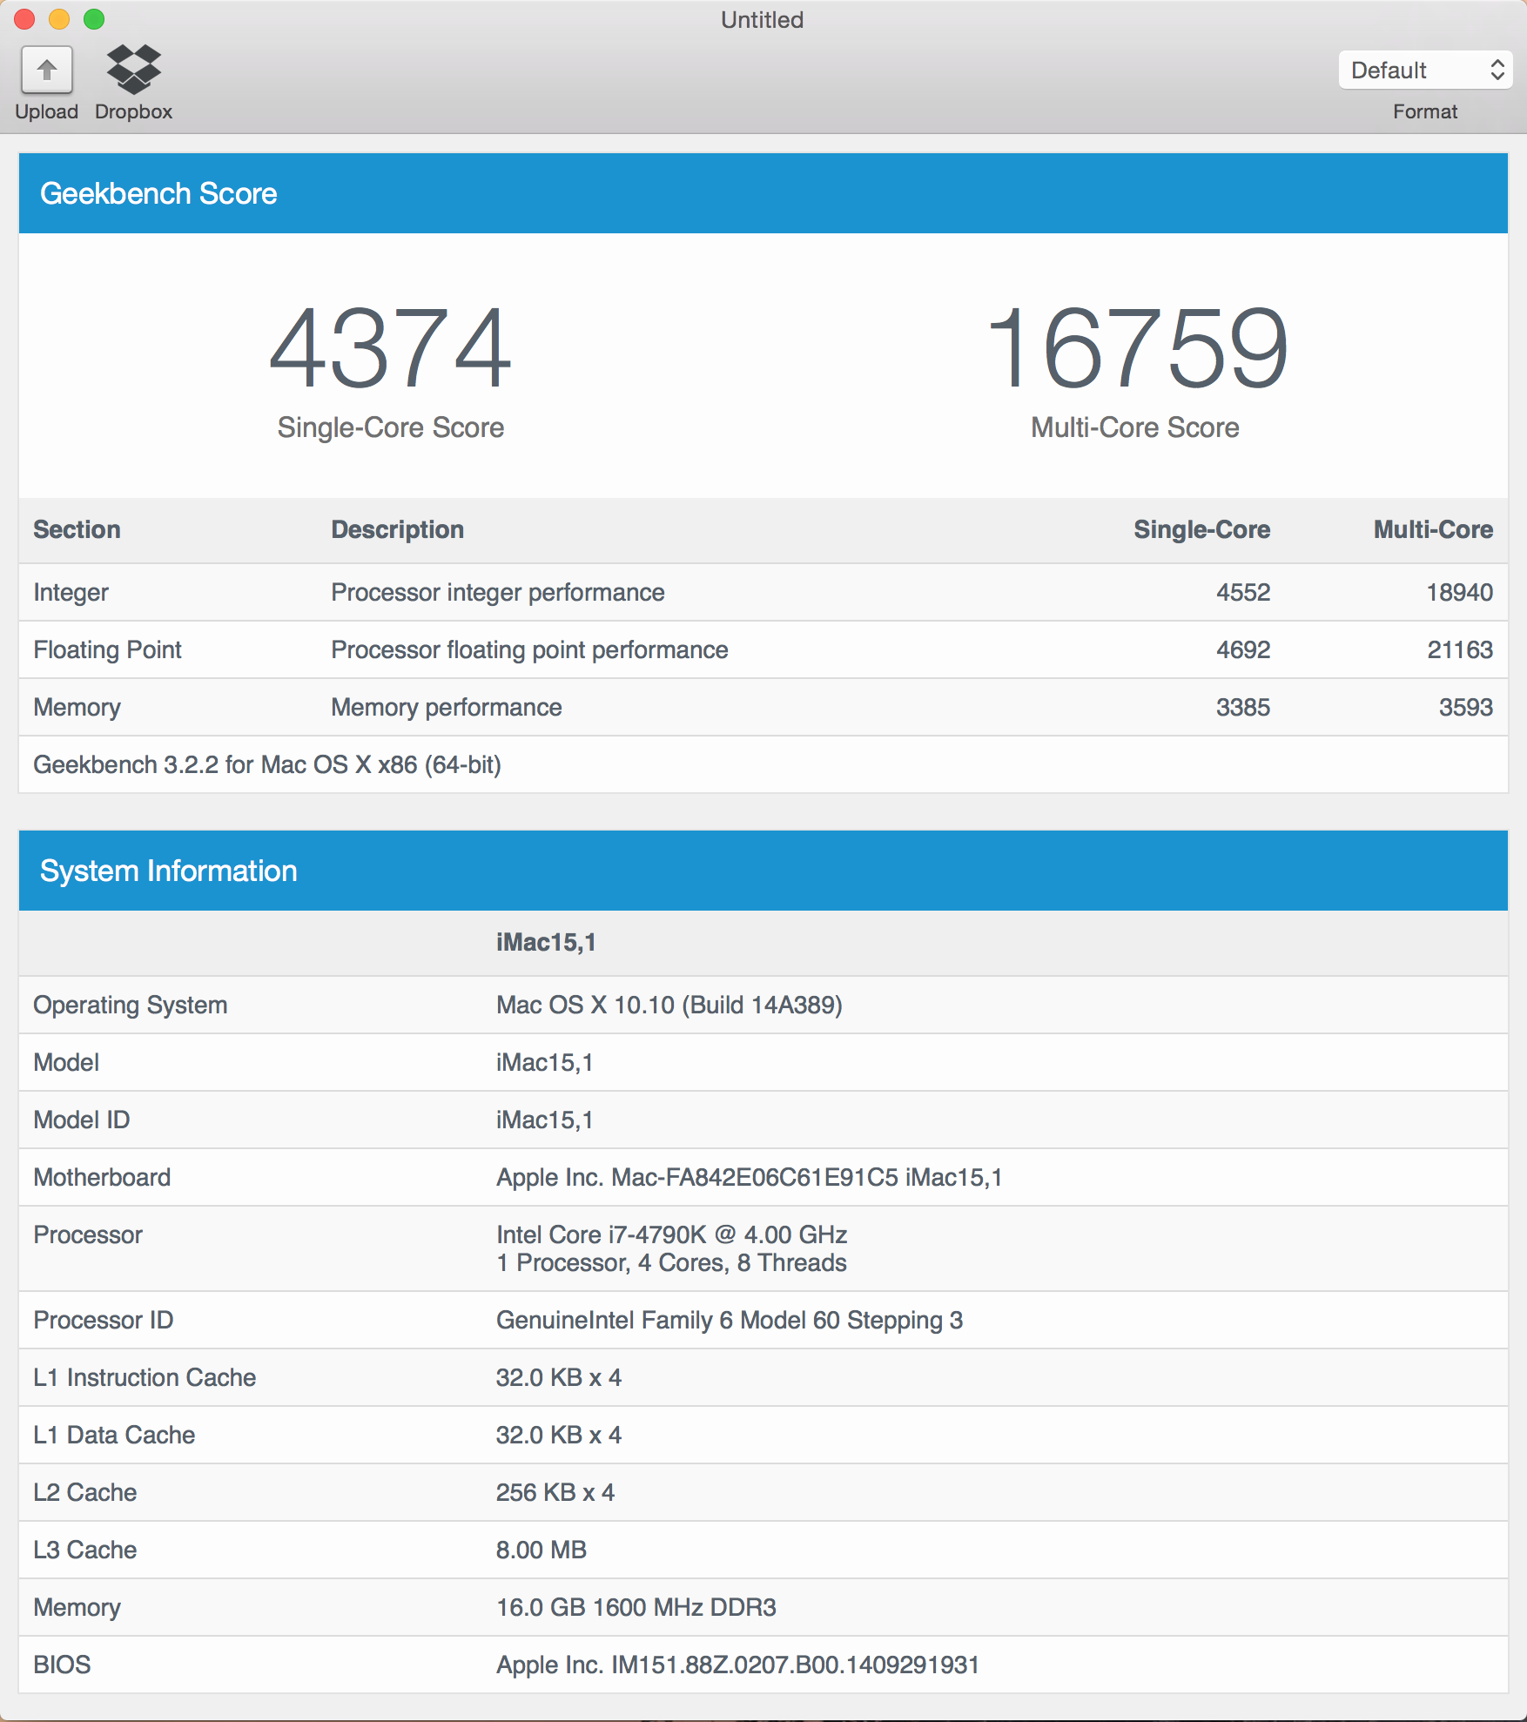Click Geekbench 3.2.2 version line
The height and width of the screenshot is (1722, 1527).
(267, 765)
